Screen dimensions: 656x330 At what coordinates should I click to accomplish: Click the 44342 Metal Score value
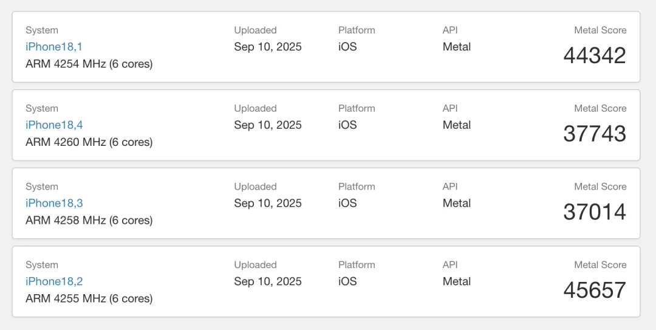point(595,56)
